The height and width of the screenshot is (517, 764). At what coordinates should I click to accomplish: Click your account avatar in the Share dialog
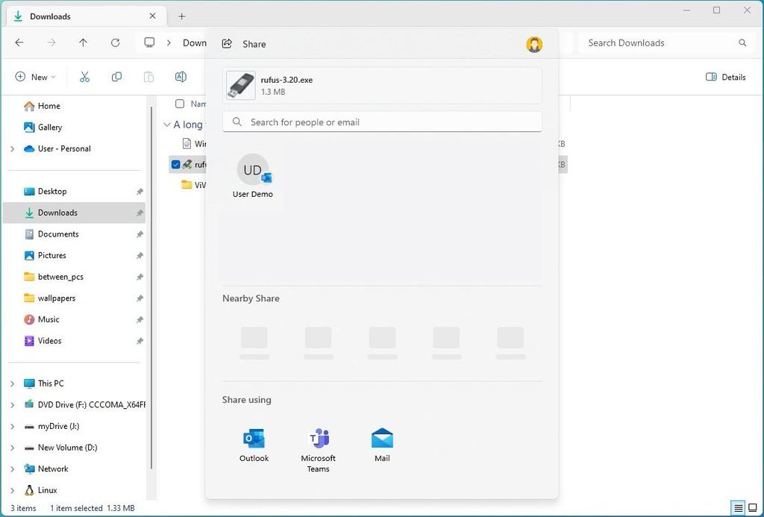pos(534,44)
